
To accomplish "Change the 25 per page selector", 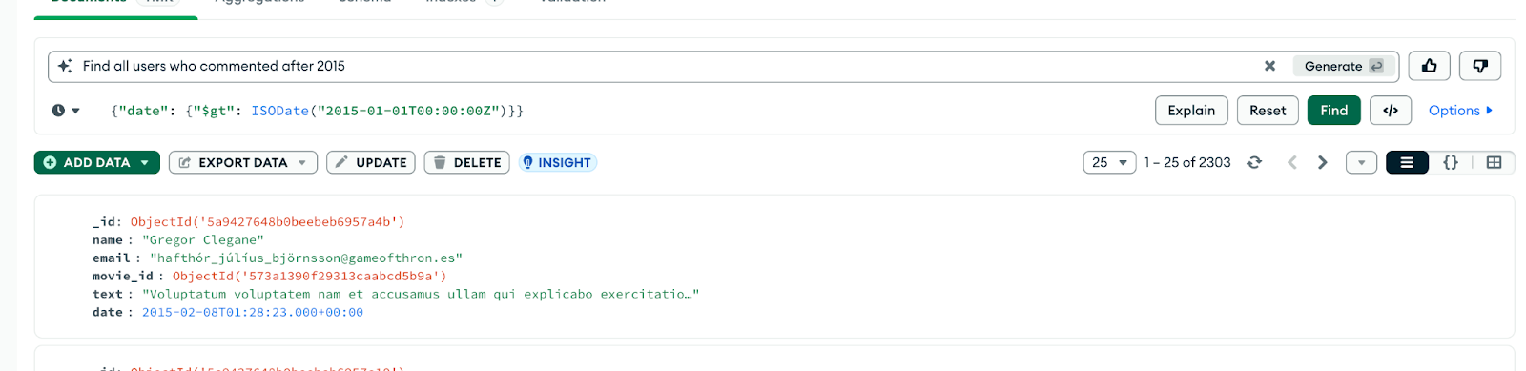I will (x=1109, y=162).
